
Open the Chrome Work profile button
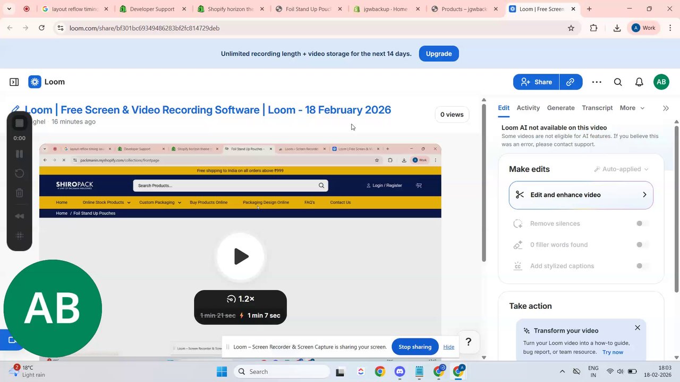[644, 28]
